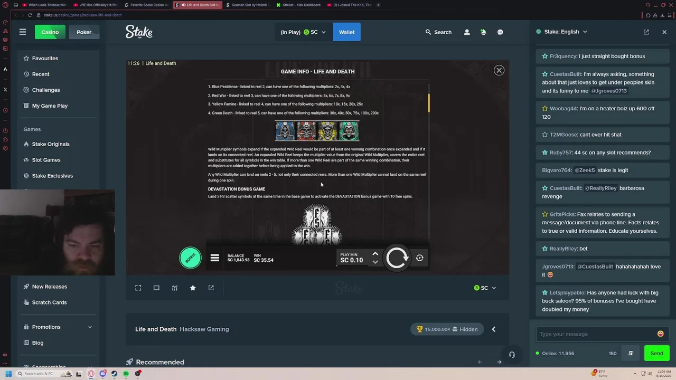The image size is (676, 380).
Task: Click the 15,000.00× Hidden max win badge
Action: pyautogui.click(x=447, y=329)
